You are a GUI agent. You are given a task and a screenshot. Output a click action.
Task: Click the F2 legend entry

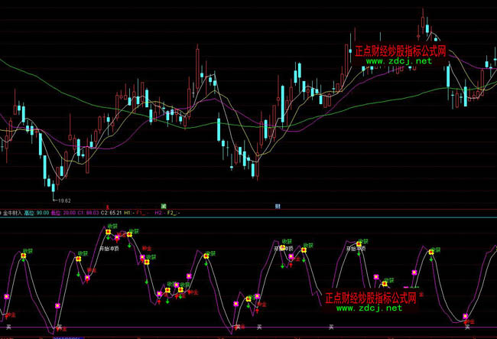tap(174, 212)
